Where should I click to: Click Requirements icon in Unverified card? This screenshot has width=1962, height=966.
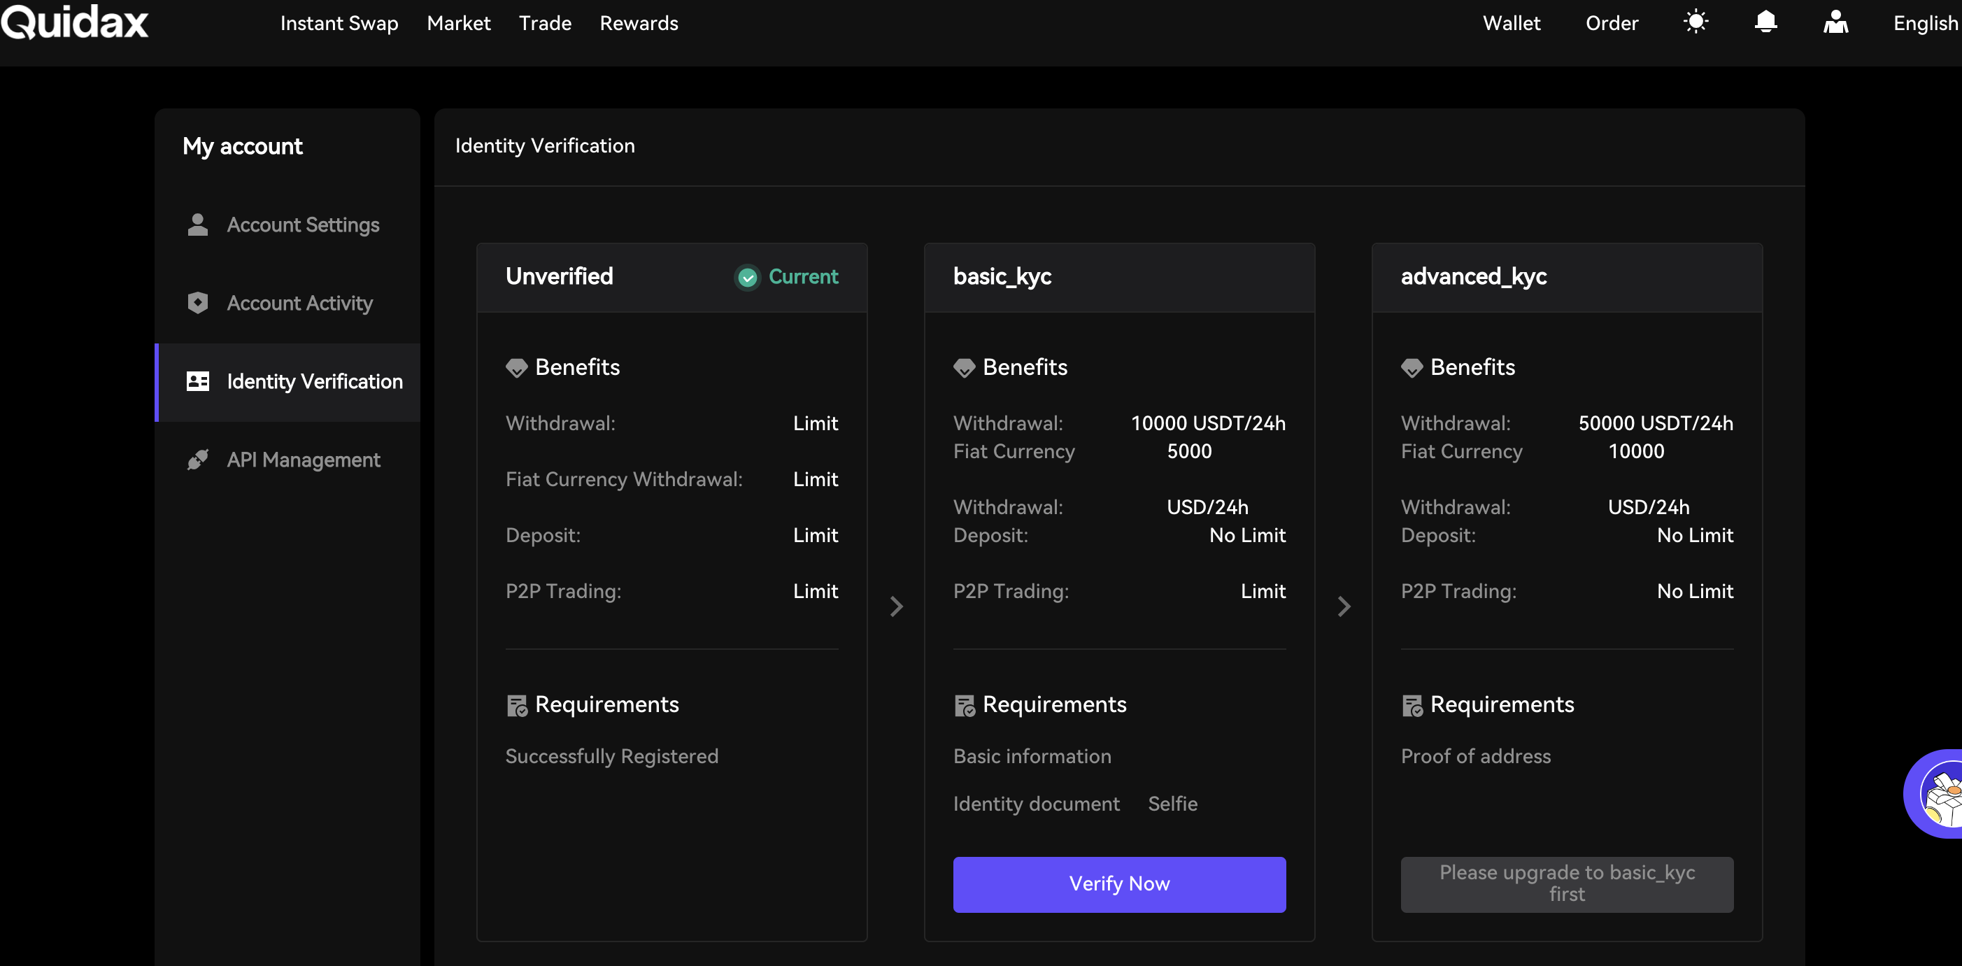point(516,706)
